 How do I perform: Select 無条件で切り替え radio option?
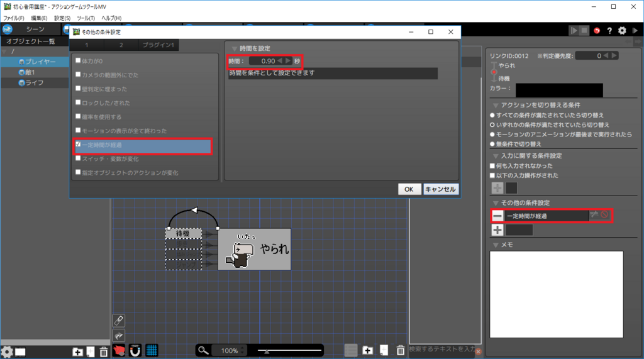[x=492, y=144]
